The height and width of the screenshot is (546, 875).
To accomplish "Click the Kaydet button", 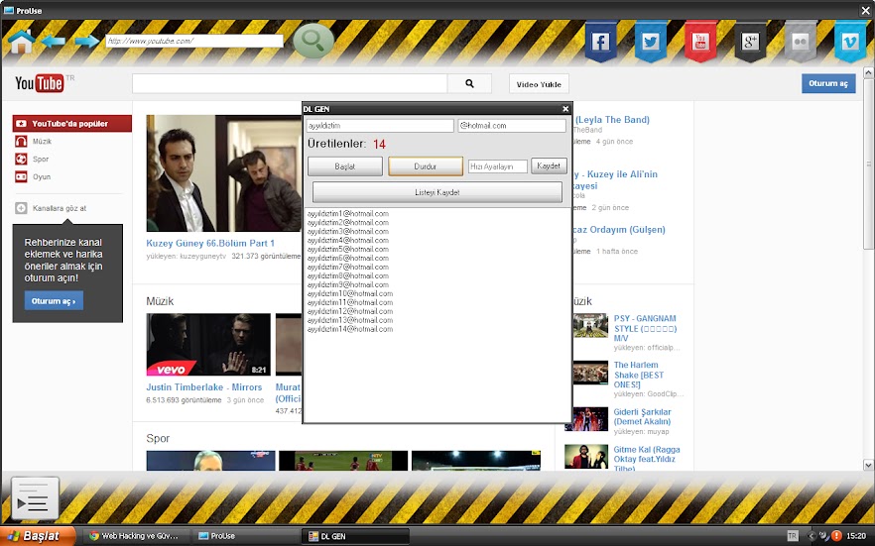I will pos(549,165).
